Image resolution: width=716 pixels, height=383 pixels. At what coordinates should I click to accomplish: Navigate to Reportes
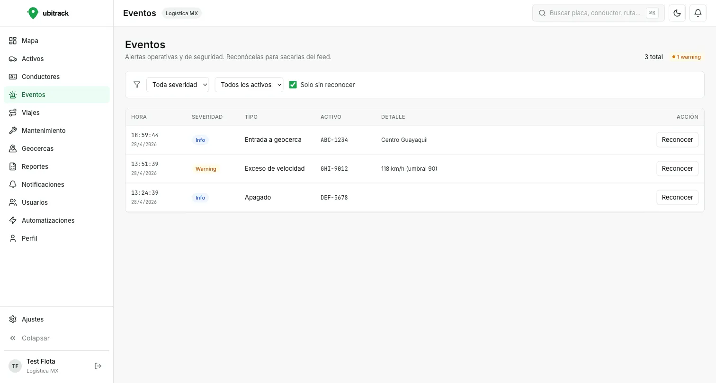[x=56, y=166]
